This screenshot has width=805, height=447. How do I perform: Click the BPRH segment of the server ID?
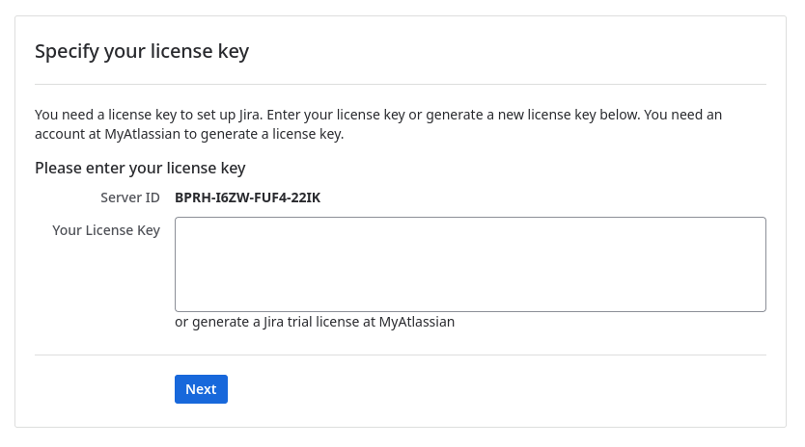(x=191, y=197)
